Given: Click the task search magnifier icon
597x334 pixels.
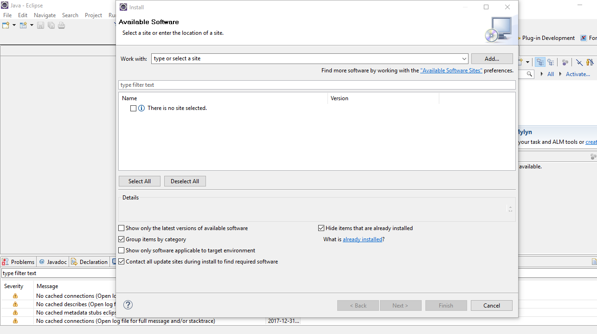Looking at the screenshot, I should (530, 74).
